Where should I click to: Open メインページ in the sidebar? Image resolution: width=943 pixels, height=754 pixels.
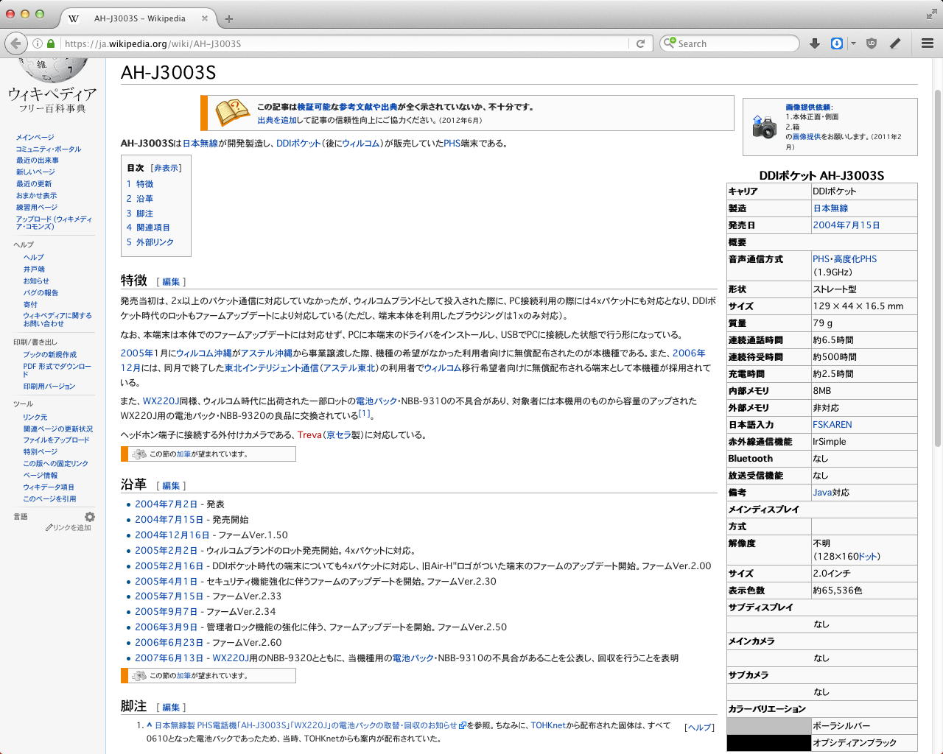tap(35, 137)
